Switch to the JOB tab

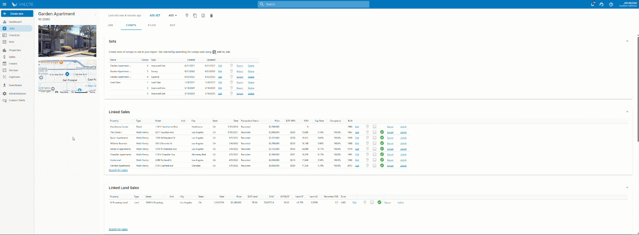(110, 25)
